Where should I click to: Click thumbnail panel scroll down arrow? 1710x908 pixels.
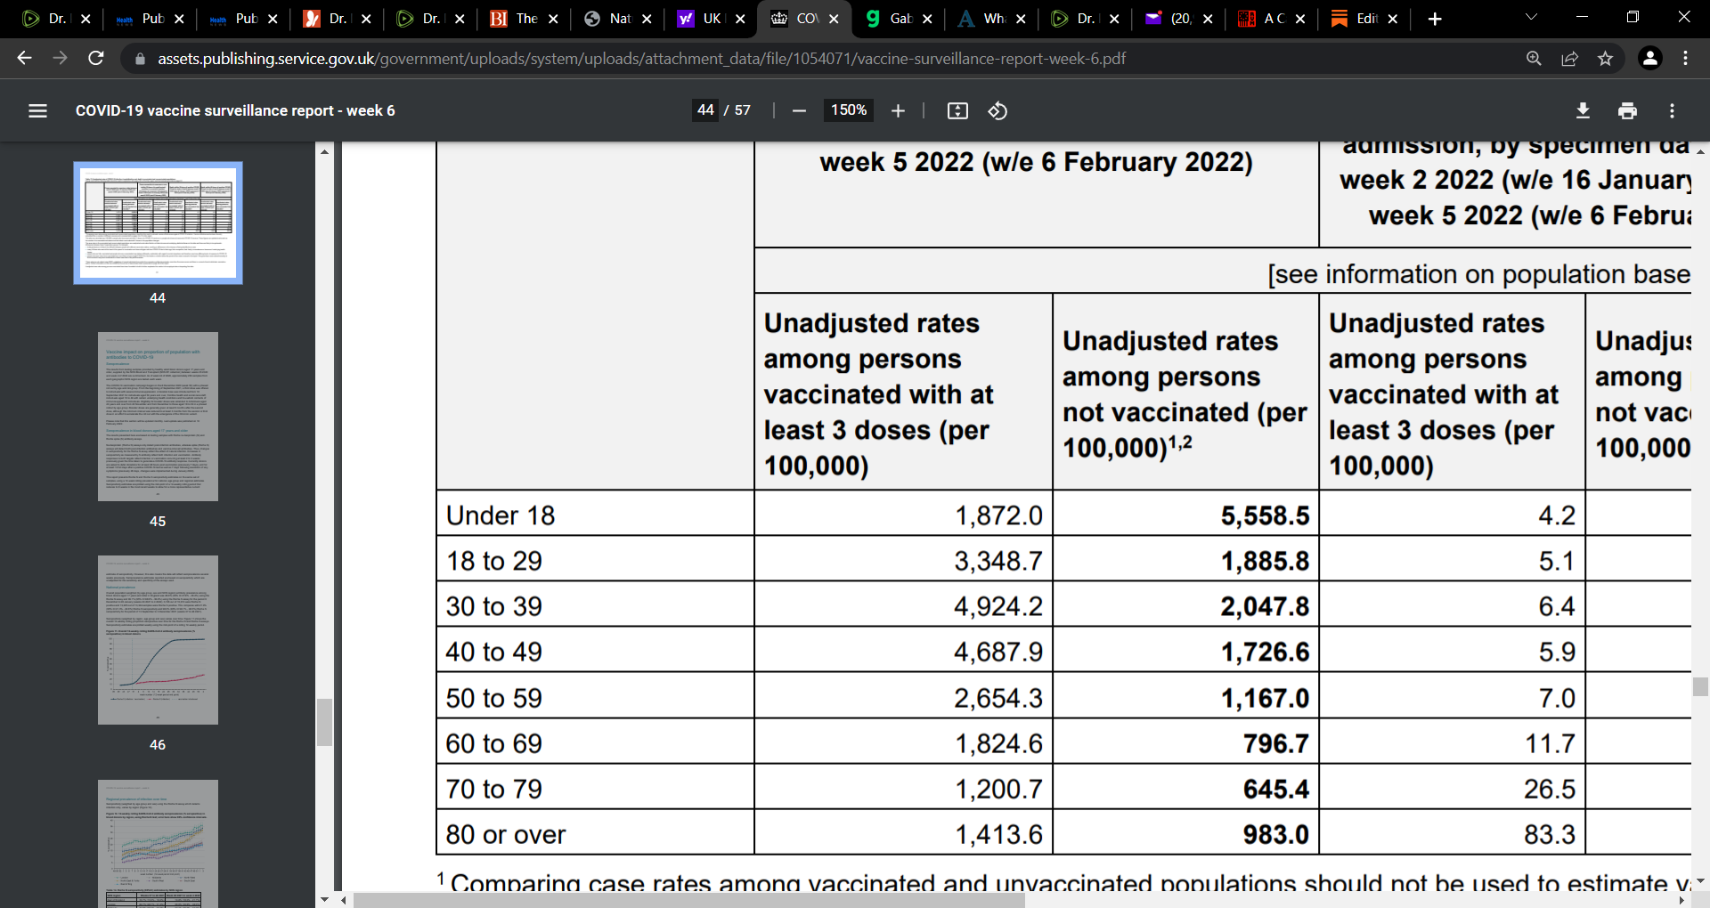click(324, 900)
